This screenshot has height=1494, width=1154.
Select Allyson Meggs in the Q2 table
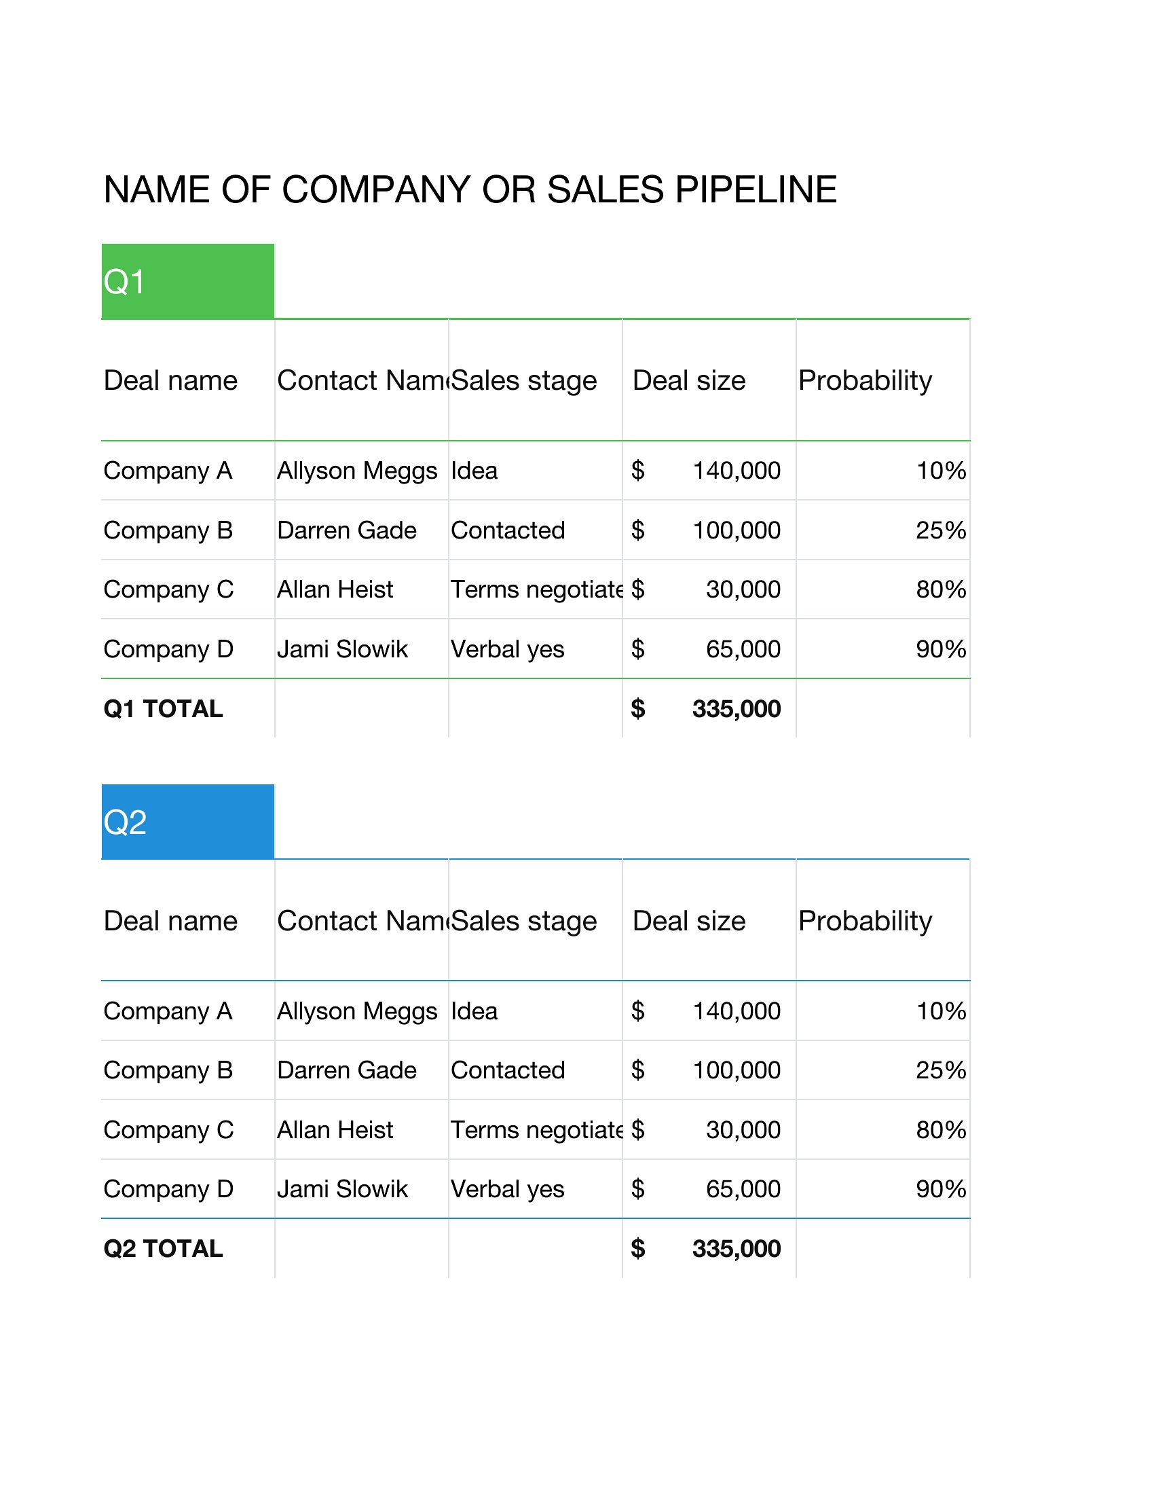(357, 1011)
